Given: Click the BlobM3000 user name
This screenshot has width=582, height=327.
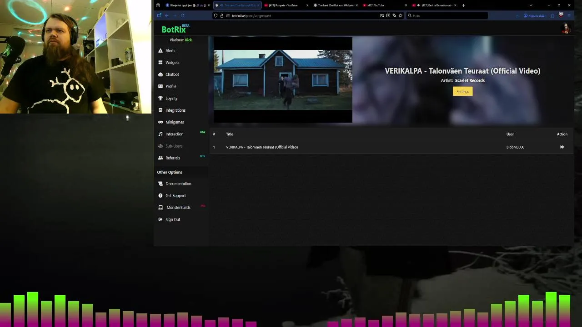Looking at the screenshot, I should pyautogui.click(x=515, y=147).
